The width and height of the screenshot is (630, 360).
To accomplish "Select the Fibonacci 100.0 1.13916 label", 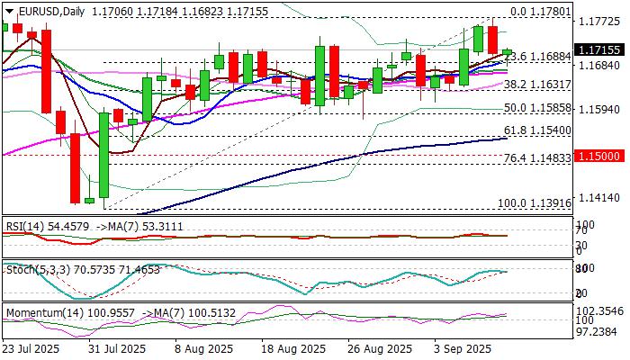I will tap(535, 202).
